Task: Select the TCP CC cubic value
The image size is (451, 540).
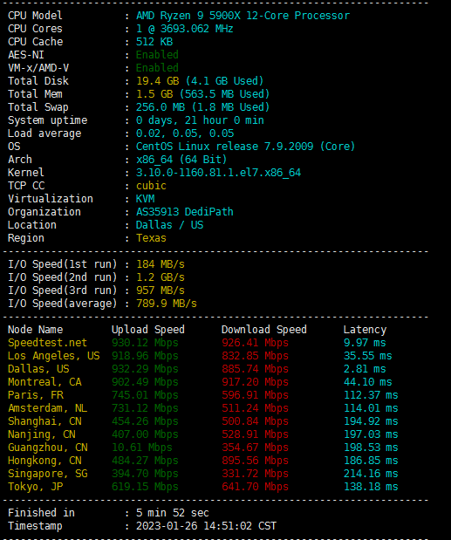Action: [151, 186]
